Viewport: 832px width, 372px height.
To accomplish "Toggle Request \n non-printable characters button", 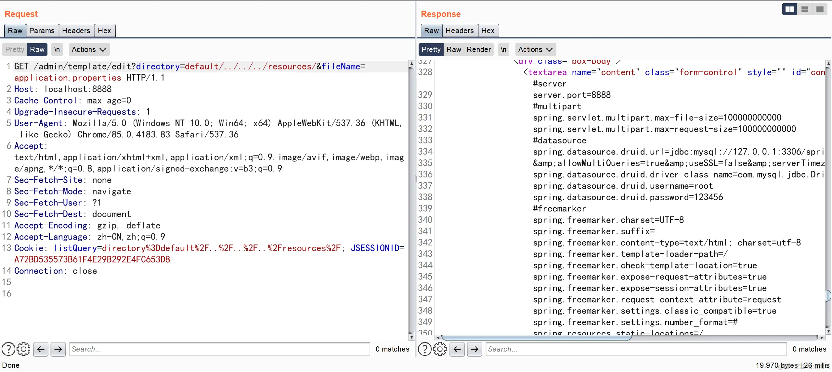I will [57, 49].
